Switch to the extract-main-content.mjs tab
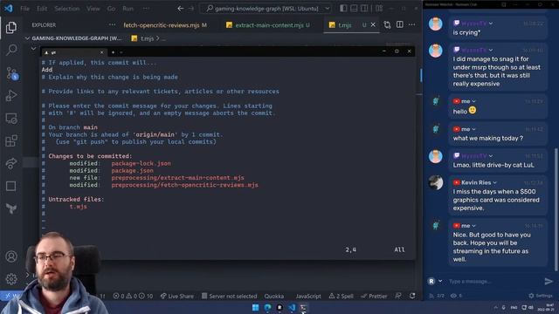Screen dimensions: 559x314 pos(268,25)
